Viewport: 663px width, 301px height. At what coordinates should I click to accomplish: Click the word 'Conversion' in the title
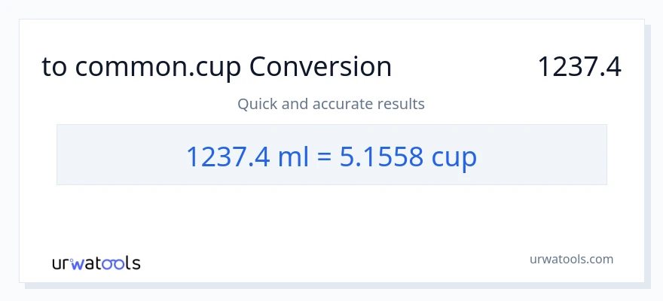pos(320,67)
